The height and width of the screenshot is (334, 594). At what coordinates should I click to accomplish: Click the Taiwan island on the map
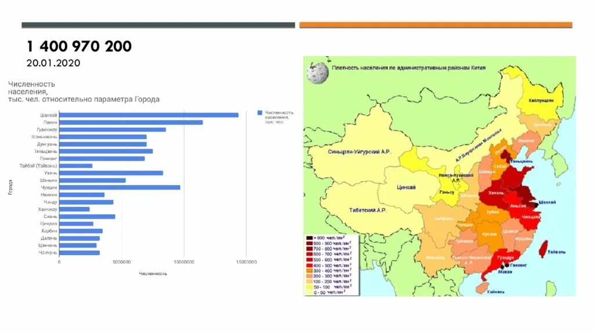tap(543, 248)
